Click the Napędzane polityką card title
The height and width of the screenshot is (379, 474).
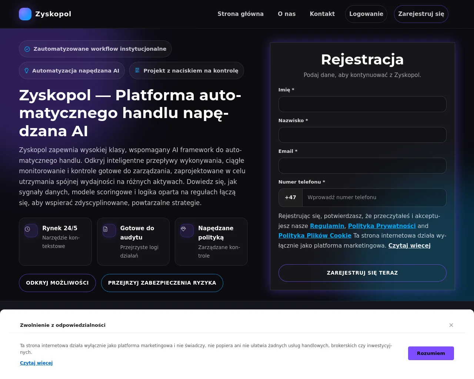216,233
